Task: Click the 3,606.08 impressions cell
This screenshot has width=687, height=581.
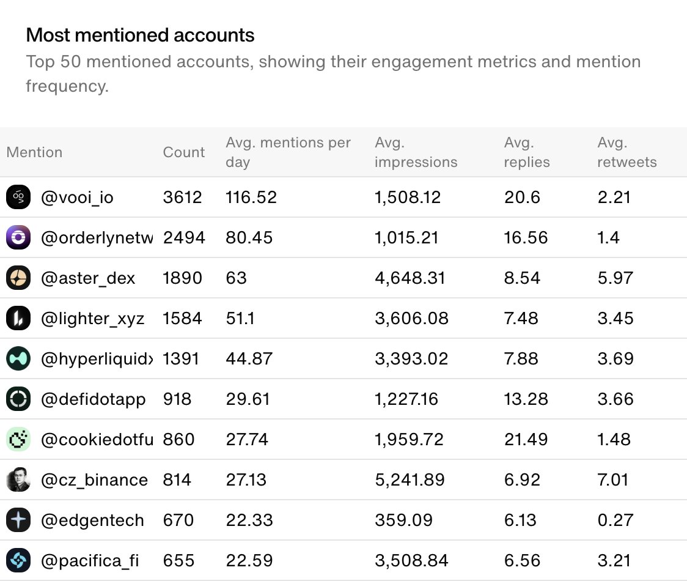Action: point(411,319)
